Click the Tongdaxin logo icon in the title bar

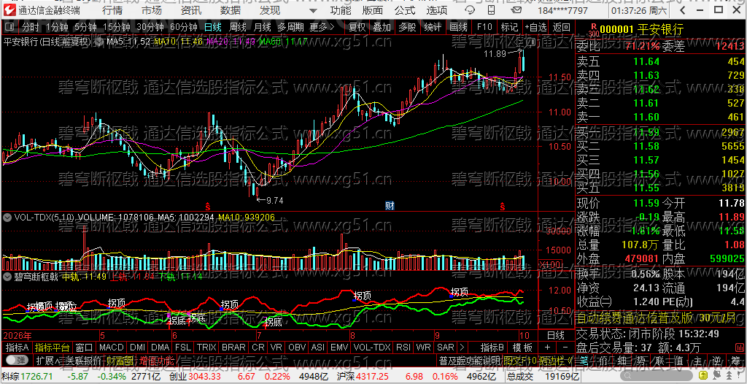(x=10, y=10)
